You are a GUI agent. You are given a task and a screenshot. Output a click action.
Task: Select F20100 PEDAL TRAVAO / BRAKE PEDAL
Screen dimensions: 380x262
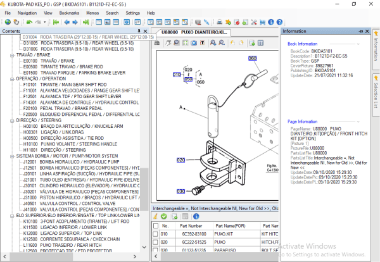coord(63,108)
